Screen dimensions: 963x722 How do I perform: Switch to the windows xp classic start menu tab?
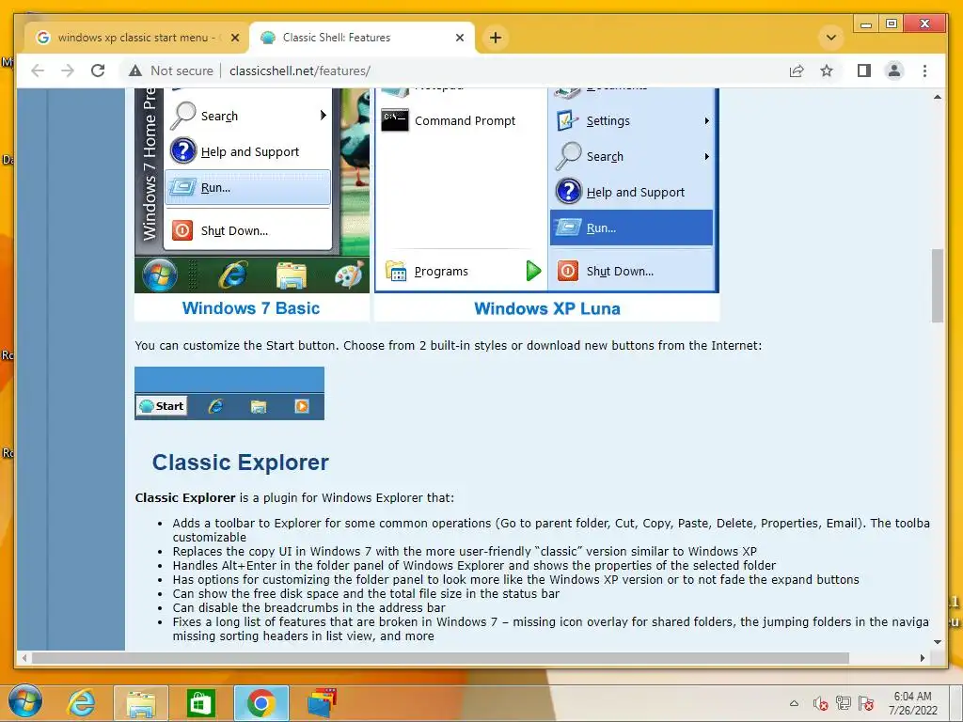click(x=136, y=38)
